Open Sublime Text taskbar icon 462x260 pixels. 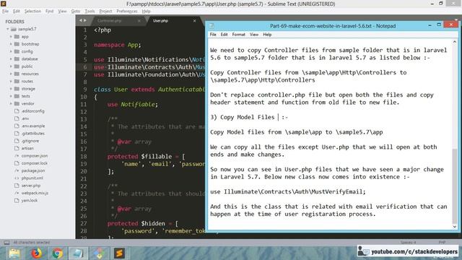pos(119,253)
